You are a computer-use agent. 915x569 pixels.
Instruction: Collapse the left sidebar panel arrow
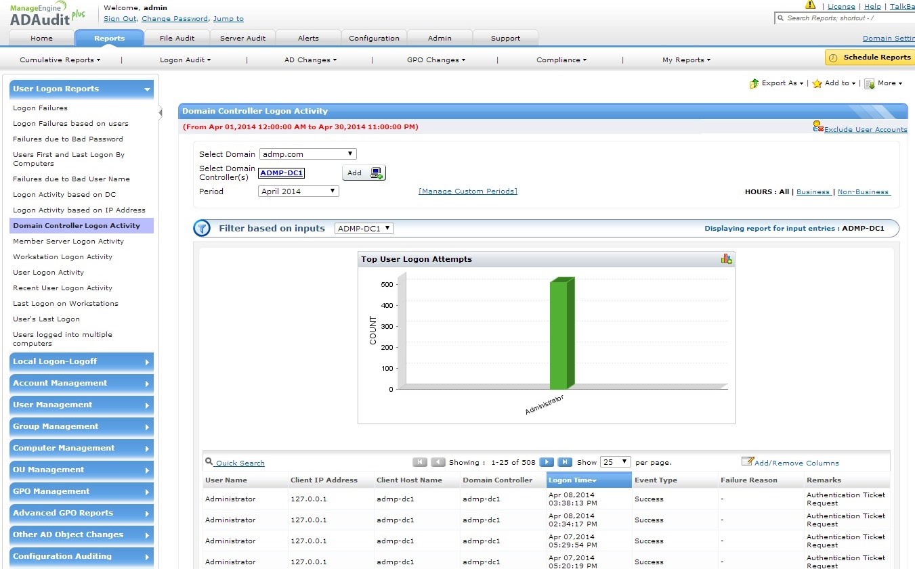click(x=161, y=112)
